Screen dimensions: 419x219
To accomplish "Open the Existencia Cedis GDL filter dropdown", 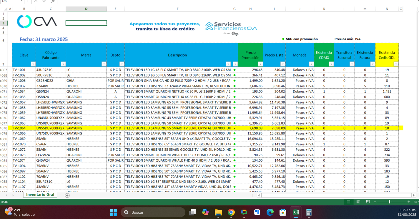I will [396, 64].
